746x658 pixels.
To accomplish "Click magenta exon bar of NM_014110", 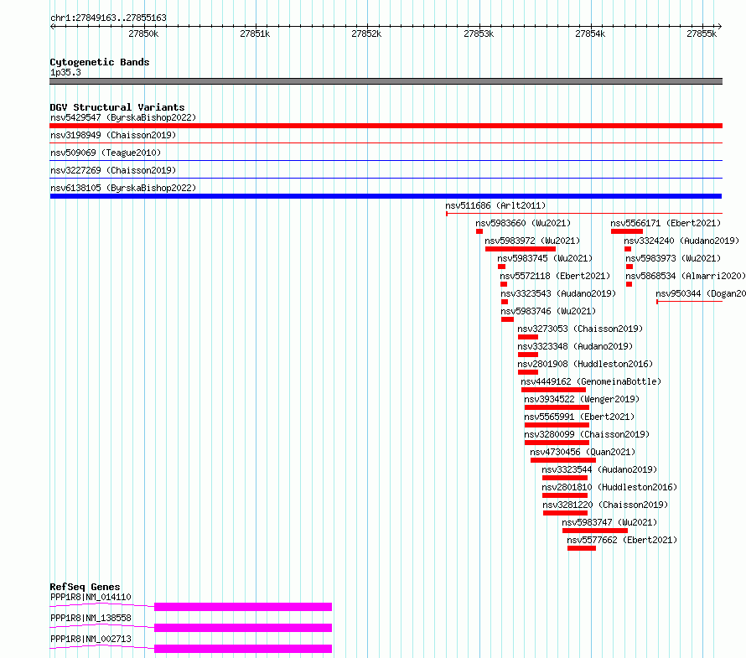I will [243, 607].
